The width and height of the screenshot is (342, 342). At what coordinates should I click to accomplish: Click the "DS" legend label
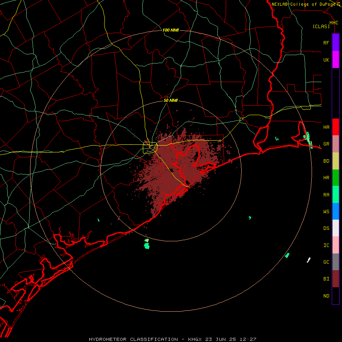pos(326,228)
